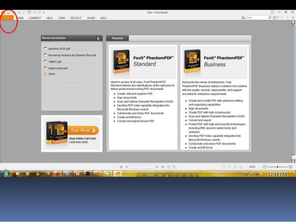
Task: Go to last page navigation icon
Action: [163, 167]
